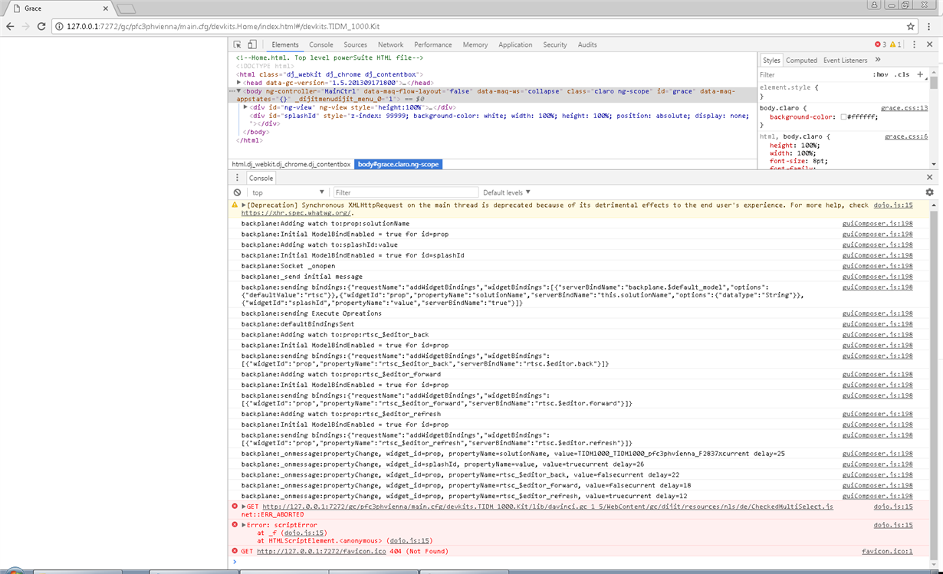
Task: Expand the Deprecation warning message
Action: coord(244,205)
